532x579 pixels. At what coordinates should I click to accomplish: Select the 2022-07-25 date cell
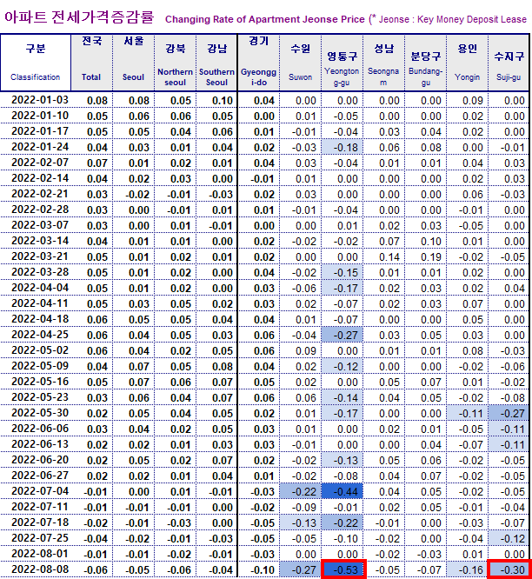[40, 538]
